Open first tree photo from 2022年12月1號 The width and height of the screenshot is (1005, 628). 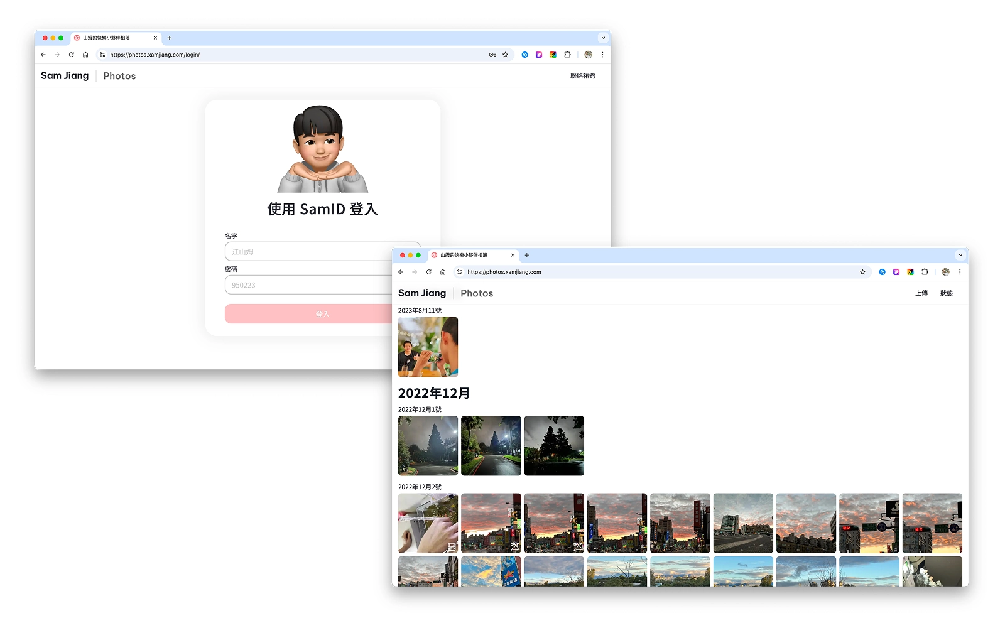pyautogui.click(x=428, y=446)
